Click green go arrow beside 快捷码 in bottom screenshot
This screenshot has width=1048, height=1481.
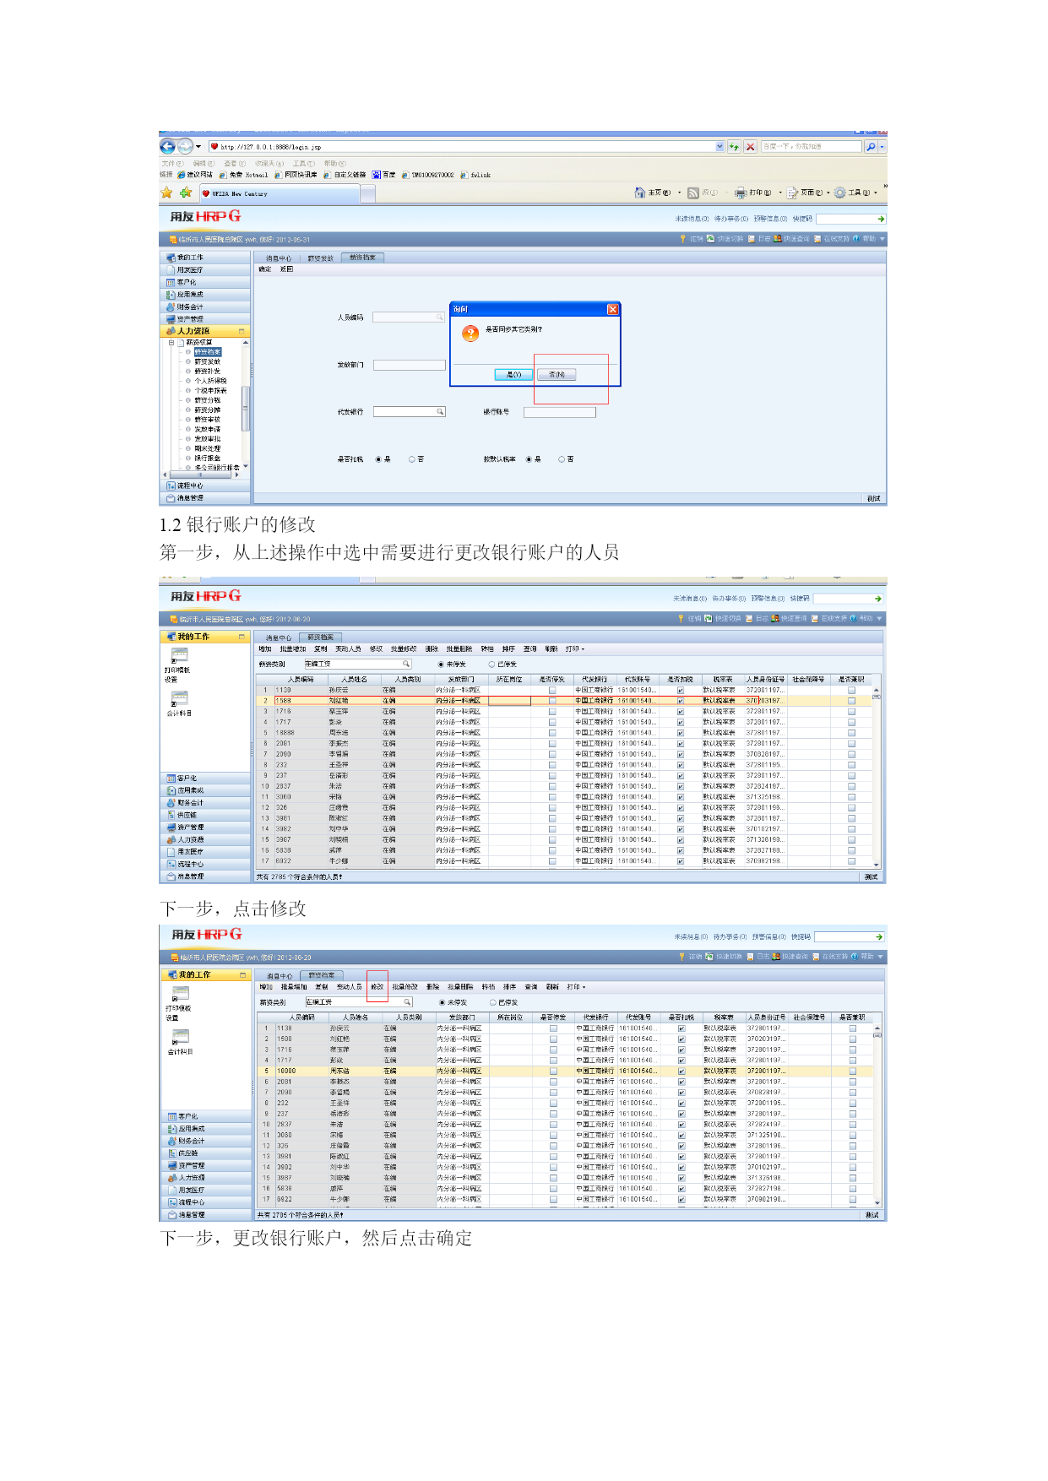coord(879,937)
